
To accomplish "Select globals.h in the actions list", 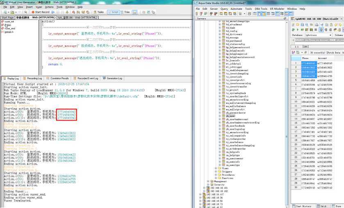I will tap(9, 32).
